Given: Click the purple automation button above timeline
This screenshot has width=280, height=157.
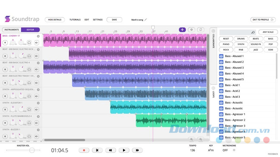Looking at the screenshot, I should (182, 30).
